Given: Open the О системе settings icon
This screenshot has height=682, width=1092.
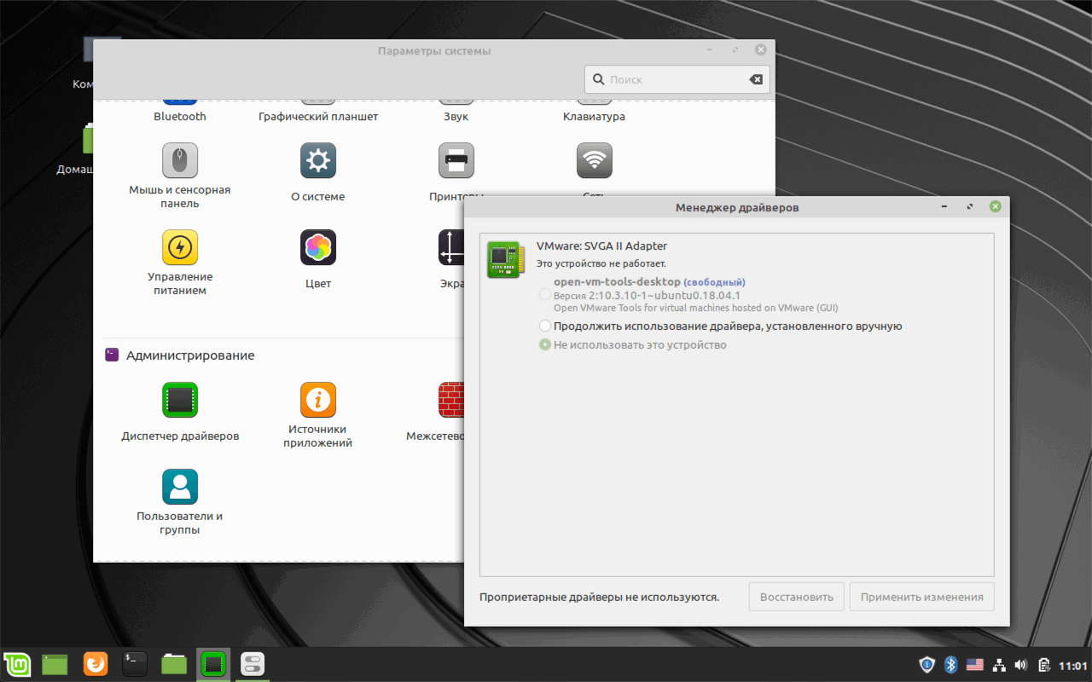Looking at the screenshot, I should [x=317, y=160].
